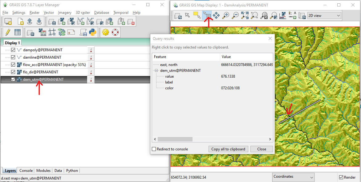Close the Query results dialog via Close button
The height and width of the screenshot is (182, 361).
point(262,149)
